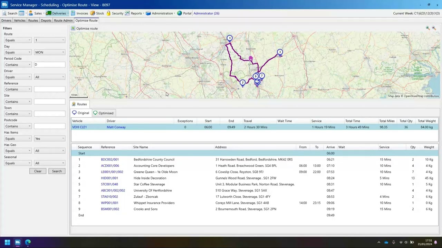Click the Search filters button
This screenshot has width=442, height=248.
tap(57, 171)
